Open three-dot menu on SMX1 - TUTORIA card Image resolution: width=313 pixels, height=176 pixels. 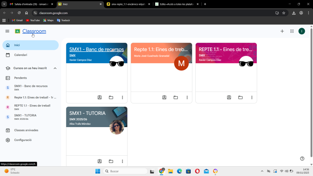[122, 161]
